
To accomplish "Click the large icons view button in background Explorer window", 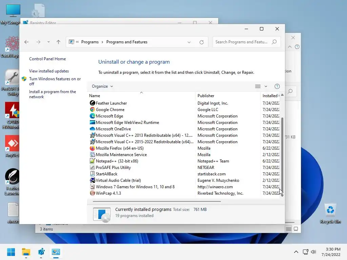I will click(x=296, y=229).
